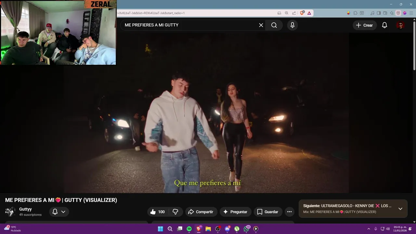The height and width of the screenshot is (234, 416).
Task: Open File Explorer from taskbar
Action: pyautogui.click(x=208, y=229)
